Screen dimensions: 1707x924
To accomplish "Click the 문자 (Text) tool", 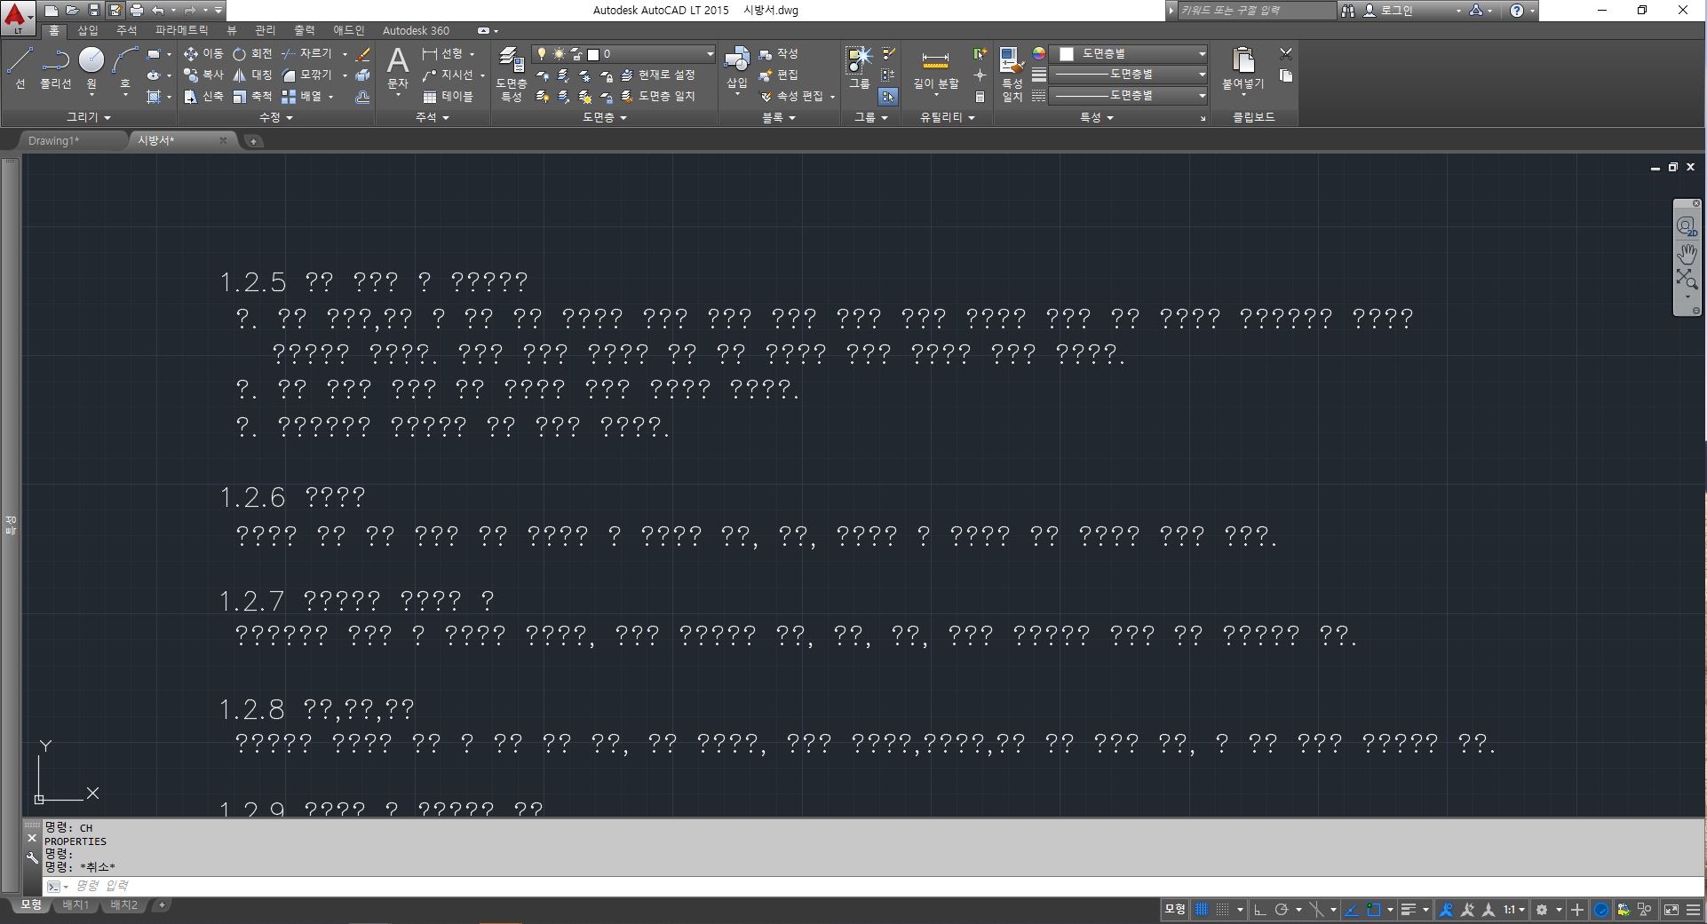I will (x=398, y=68).
